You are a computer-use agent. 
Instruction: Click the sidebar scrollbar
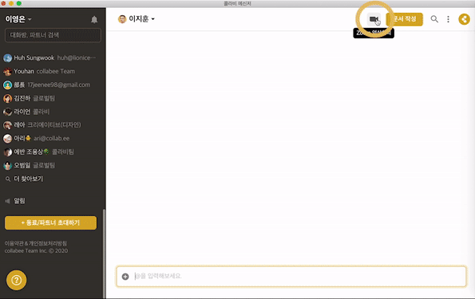[x=105, y=254]
